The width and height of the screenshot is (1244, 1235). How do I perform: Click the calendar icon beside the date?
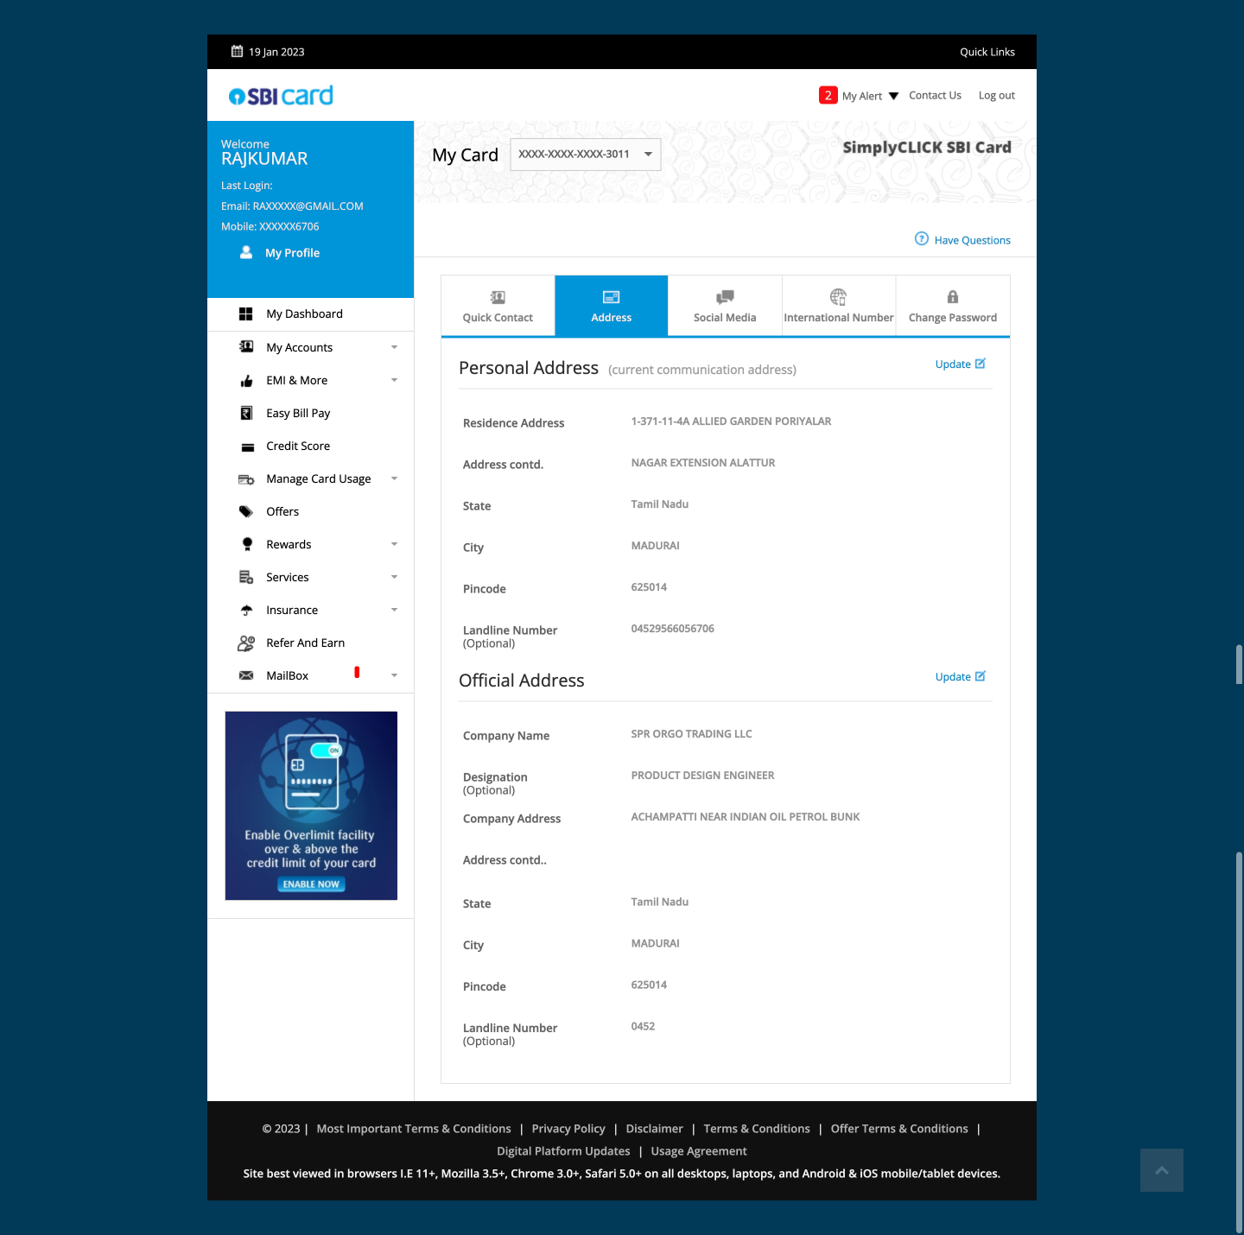click(237, 52)
